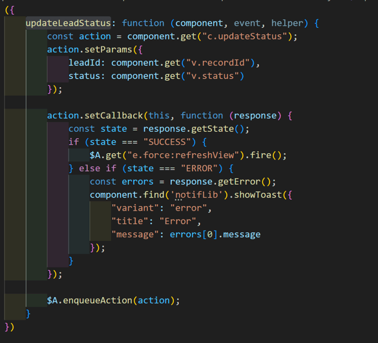The width and height of the screenshot is (378, 343).
Task: Click the 'status' property key
Action: [x=84, y=76]
